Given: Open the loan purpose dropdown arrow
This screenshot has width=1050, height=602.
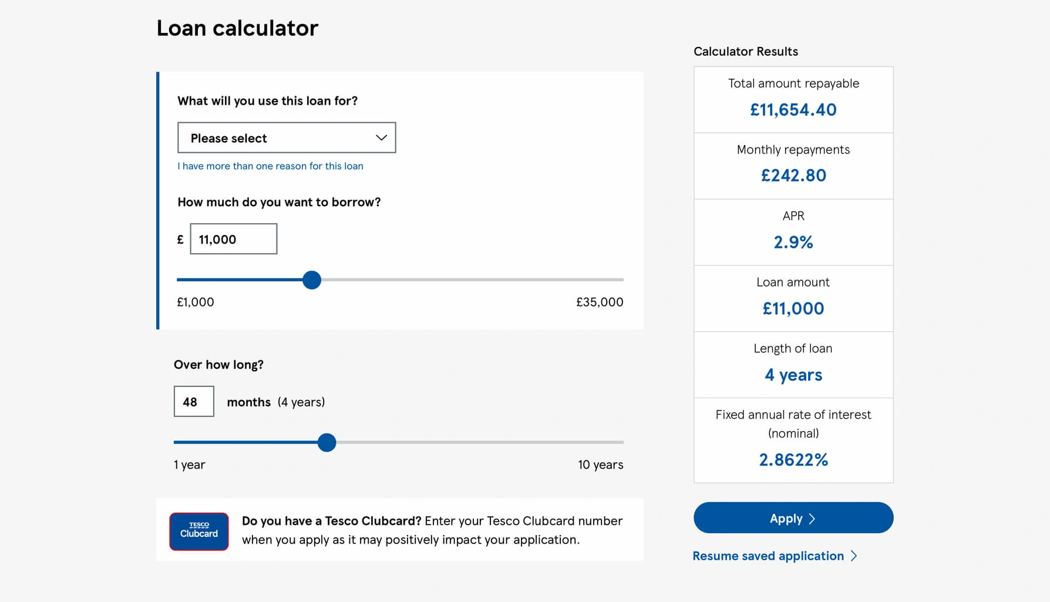Looking at the screenshot, I should 381,137.
